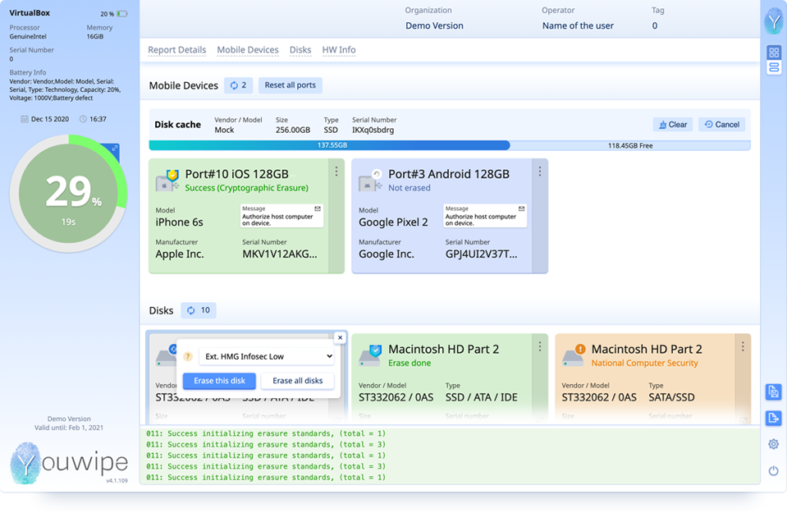Click the verified disk icon on Erase done card
Image resolution: width=787 pixels, height=513 pixels.
[370, 355]
